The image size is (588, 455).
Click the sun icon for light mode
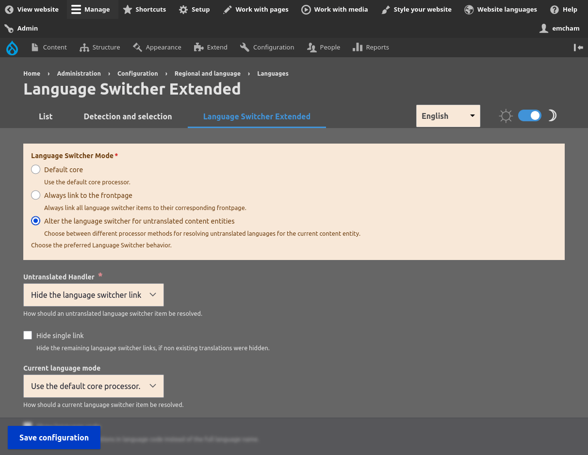point(506,115)
